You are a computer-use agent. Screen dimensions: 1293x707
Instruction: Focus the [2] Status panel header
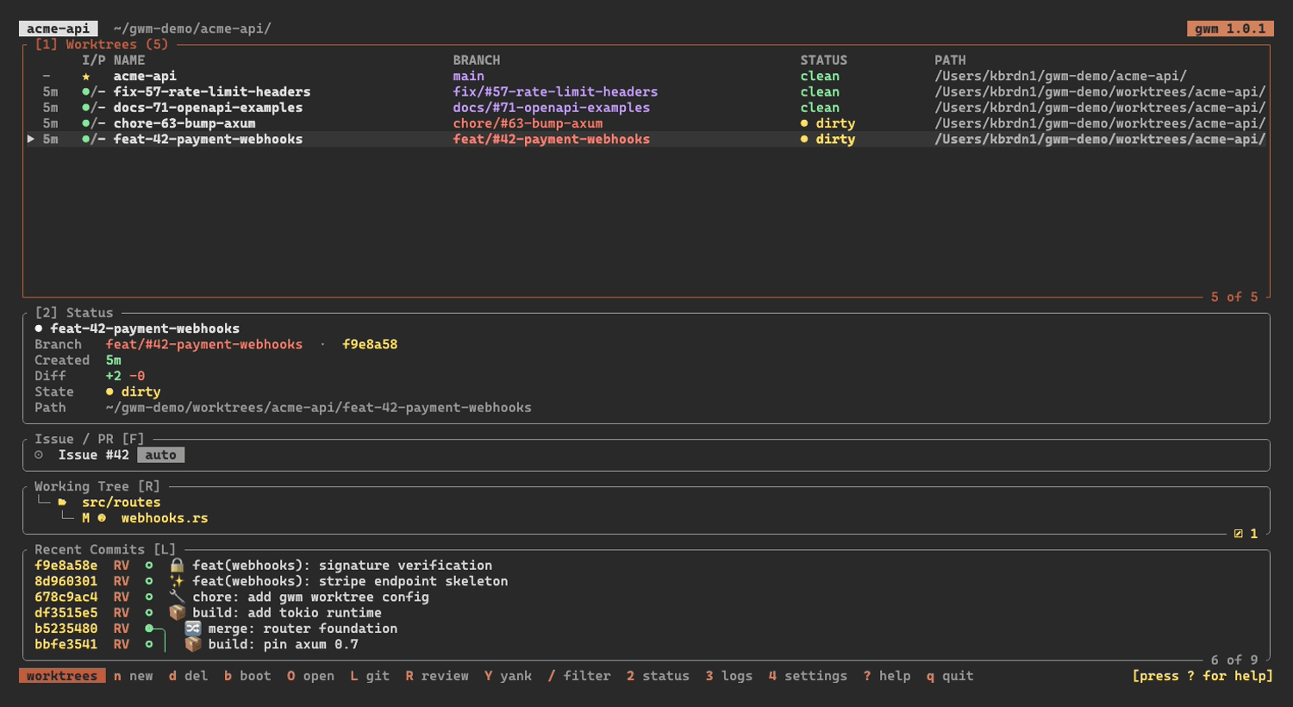pyautogui.click(x=74, y=313)
